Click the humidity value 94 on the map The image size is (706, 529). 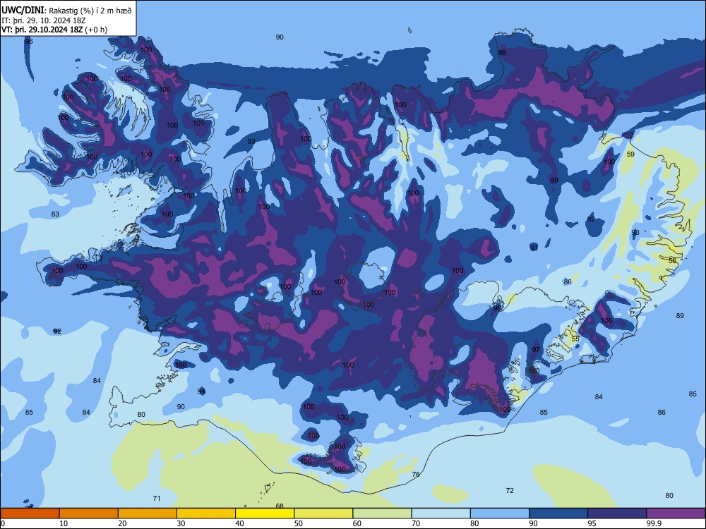tap(201, 391)
